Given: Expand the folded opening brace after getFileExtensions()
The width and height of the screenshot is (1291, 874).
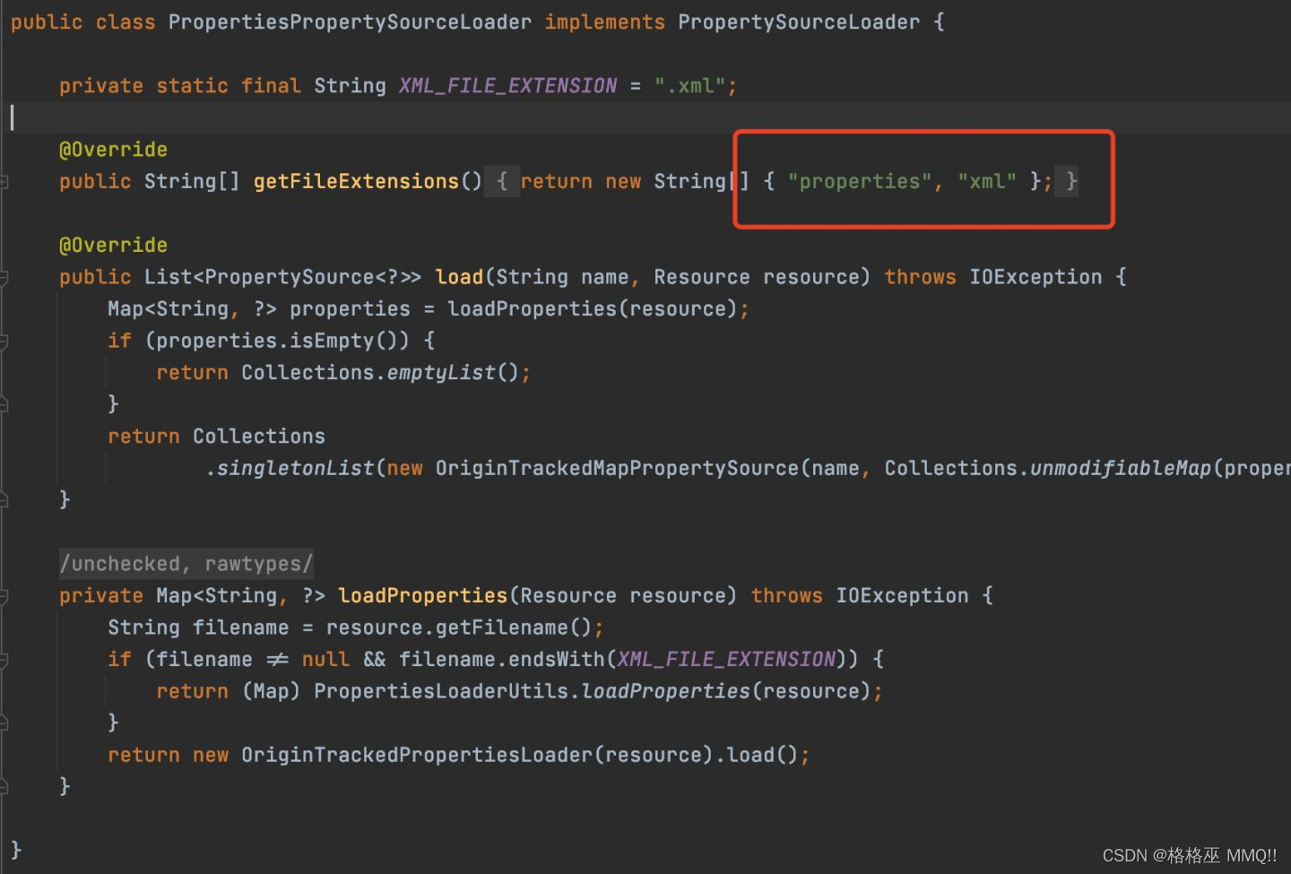Looking at the screenshot, I should click(x=502, y=182).
